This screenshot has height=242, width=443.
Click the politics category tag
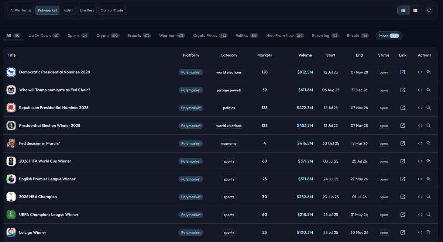[229, 108]
